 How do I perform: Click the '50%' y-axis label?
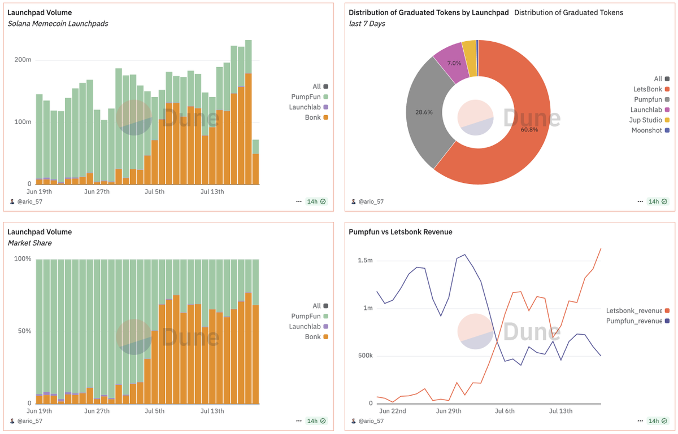[x=24, y=331]
